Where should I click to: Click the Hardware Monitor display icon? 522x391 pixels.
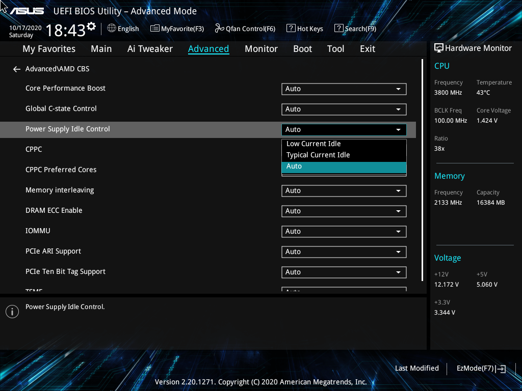(439, 48)
